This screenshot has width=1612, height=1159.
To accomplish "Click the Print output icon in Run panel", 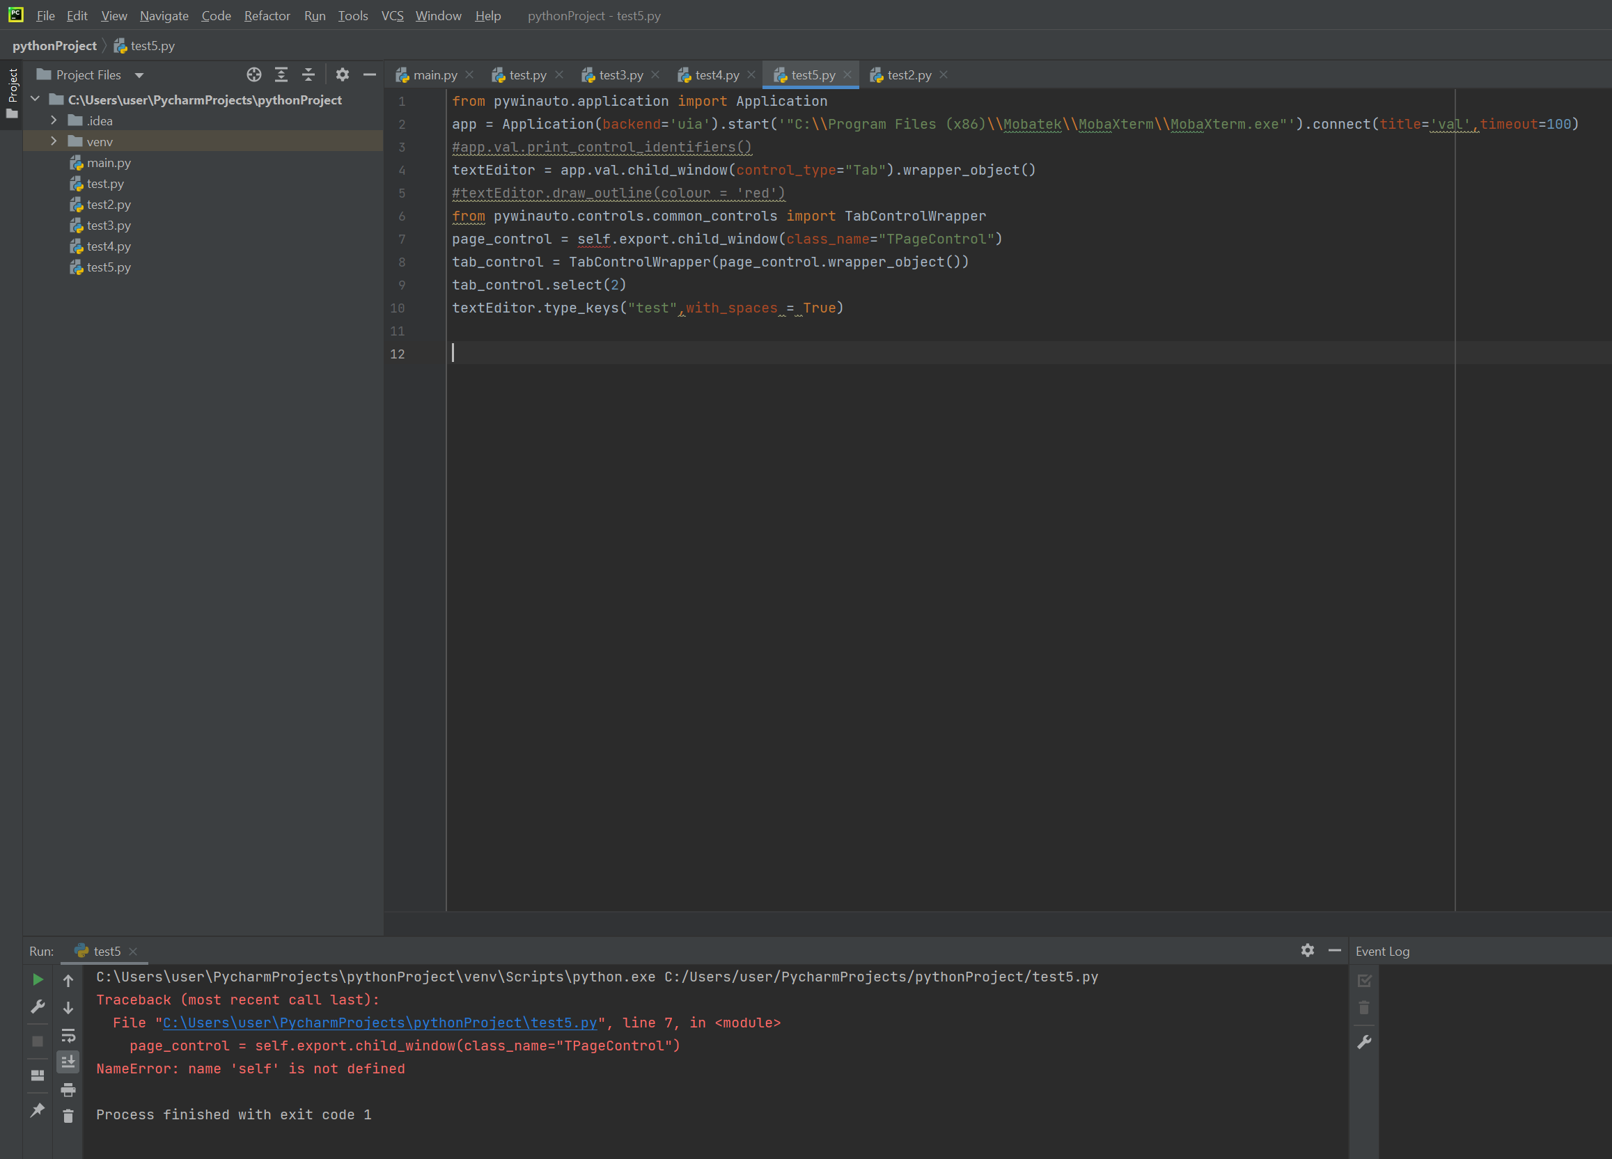I will tap(68, 1089).
